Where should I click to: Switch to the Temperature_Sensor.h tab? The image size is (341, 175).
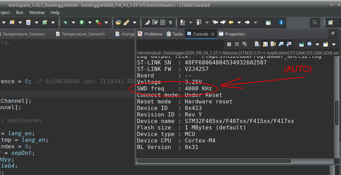point(80,34)
